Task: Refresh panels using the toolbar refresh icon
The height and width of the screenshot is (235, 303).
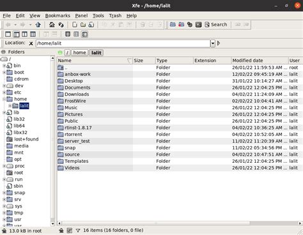Action: (x=61, y=25)
